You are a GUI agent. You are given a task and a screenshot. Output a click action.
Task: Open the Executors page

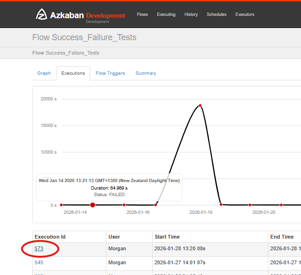(245, 14)
